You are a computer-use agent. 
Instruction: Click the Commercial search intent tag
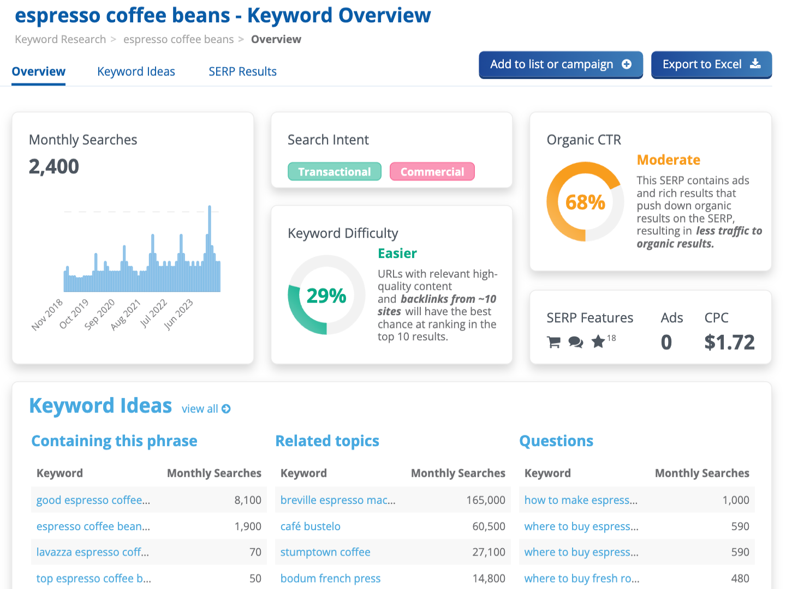pos(432,172)
